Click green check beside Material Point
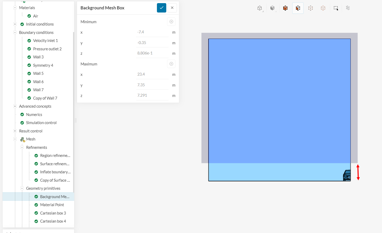382x233 pixels. [x=36, y=205]
